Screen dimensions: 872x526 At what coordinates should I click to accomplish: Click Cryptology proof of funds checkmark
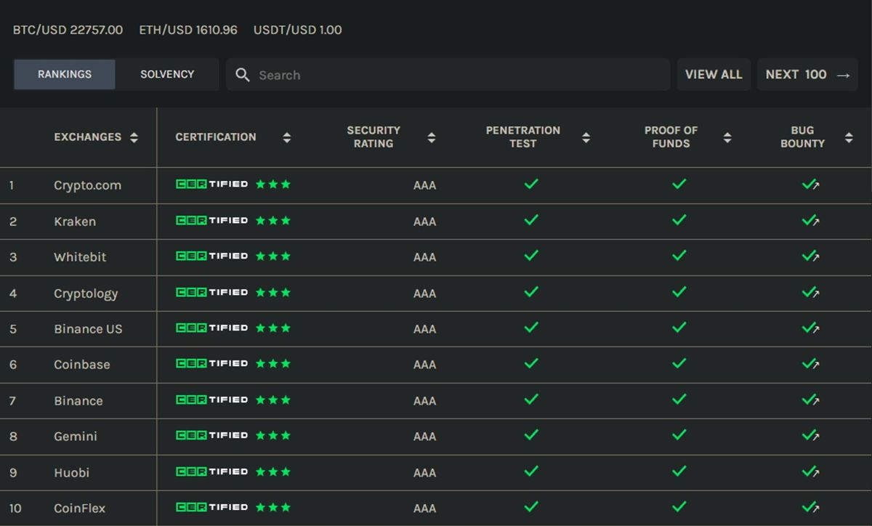point(679,292)
